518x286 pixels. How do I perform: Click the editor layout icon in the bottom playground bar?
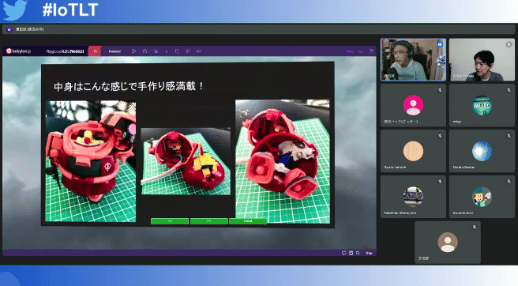pos(351,253)
